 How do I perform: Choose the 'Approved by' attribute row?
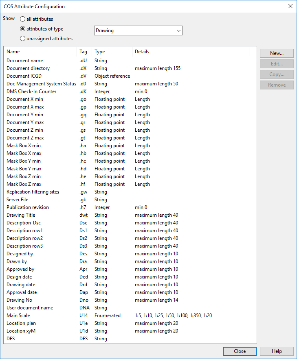click(20, 269)
